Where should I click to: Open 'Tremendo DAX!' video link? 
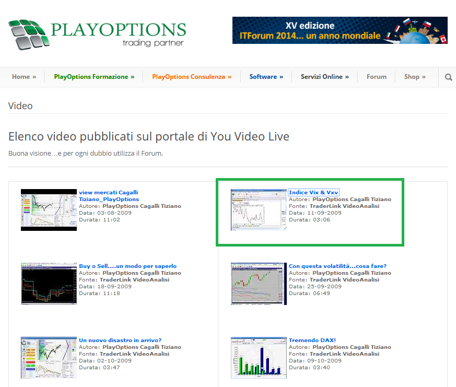[312, 340]
